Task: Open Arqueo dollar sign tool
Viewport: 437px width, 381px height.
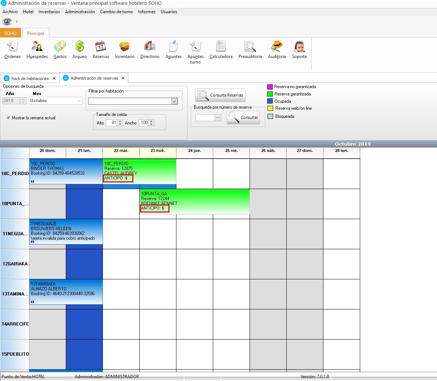Action: coord(79,50)
